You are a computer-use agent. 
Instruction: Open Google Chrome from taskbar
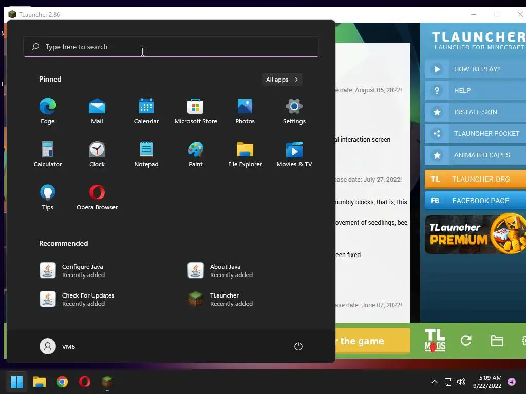pos(62,382)
